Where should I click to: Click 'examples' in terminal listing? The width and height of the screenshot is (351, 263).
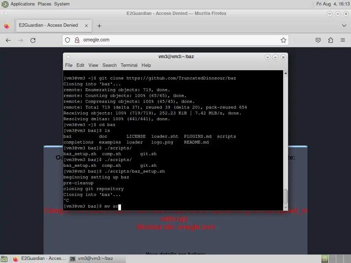pyautogui.click(x=110, y=142)
